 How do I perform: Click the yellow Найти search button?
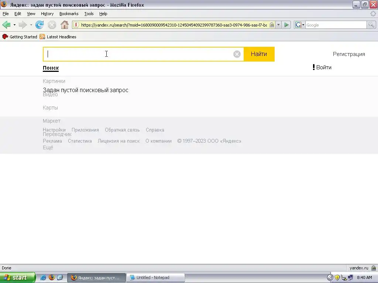pos(259,54)
